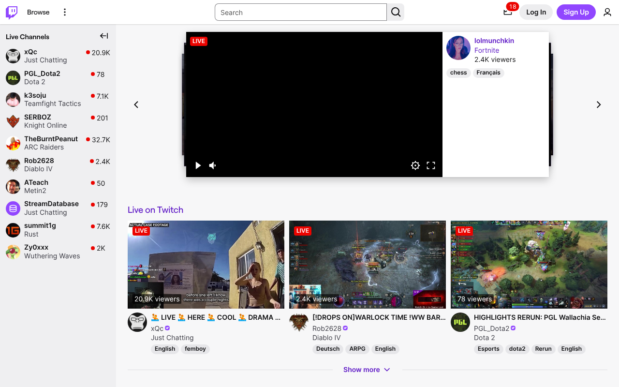619x387 pixels.
Task: Click PGL_Dota2 avatar in sidebar
Action: [x=13, y=78]
